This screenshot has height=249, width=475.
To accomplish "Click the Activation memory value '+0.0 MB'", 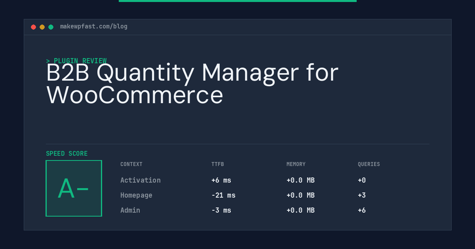I will pos(300,180).
